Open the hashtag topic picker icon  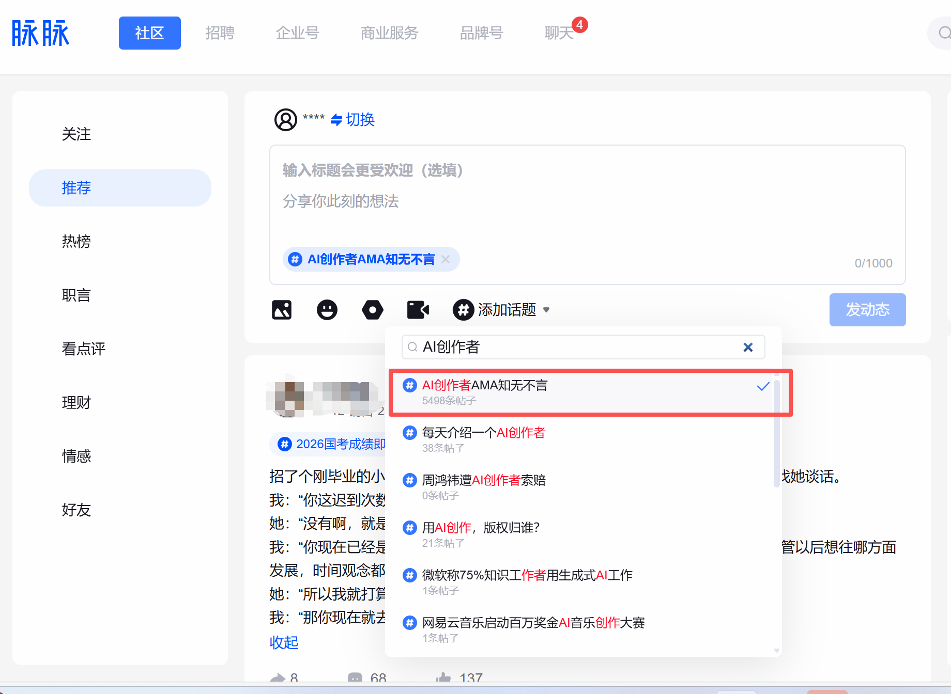[463, 310]
